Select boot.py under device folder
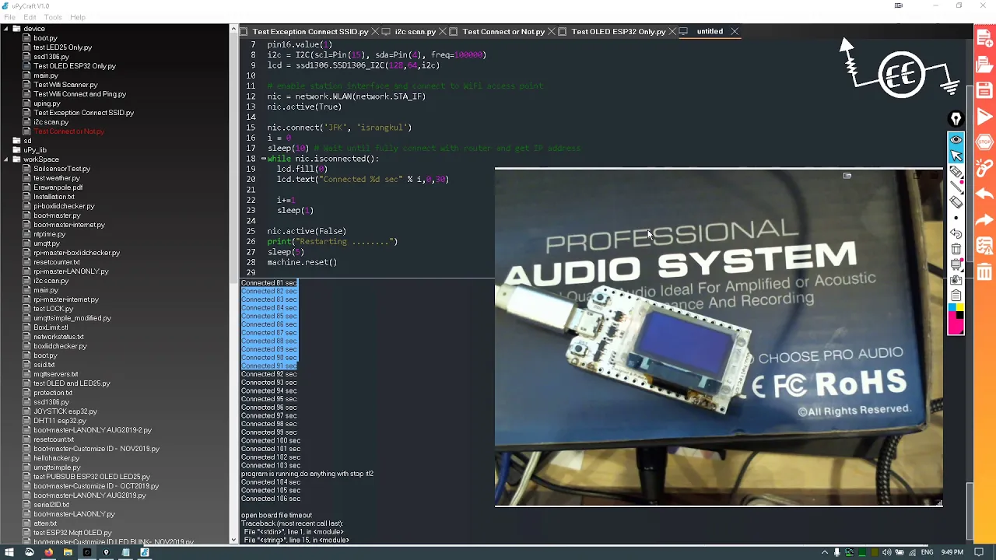The height and width of the screenshot is (560, 996). click(45, 38)
